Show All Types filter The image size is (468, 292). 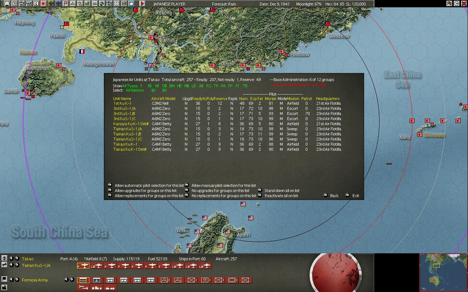[x=130, y=86]
